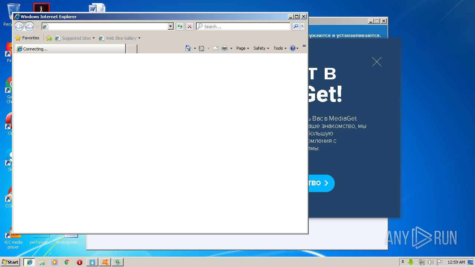
Task: Expand the address bar URL history dropdown
Action: point(171,26)
